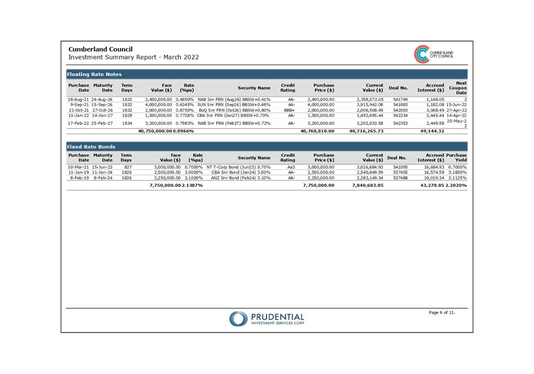This screenshot has width=534, height=374.
Task: Click 'Next Coupon Date' column header
Action: click(458, 88)
